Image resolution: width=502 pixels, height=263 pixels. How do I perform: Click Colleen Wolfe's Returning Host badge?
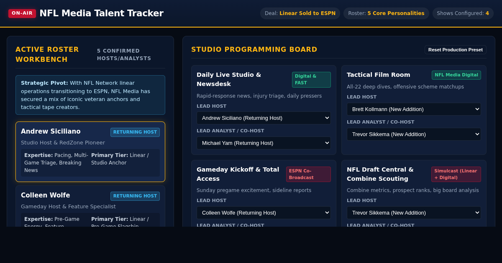click(x=135, y=196)
